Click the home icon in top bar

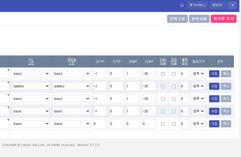point(182,5)
